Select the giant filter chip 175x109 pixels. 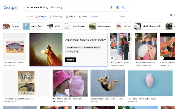[54, 26]
